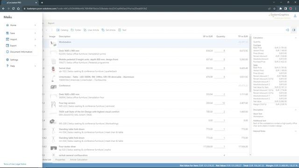
Task: Click the browser address bar
Action: [x=145, y=8]
